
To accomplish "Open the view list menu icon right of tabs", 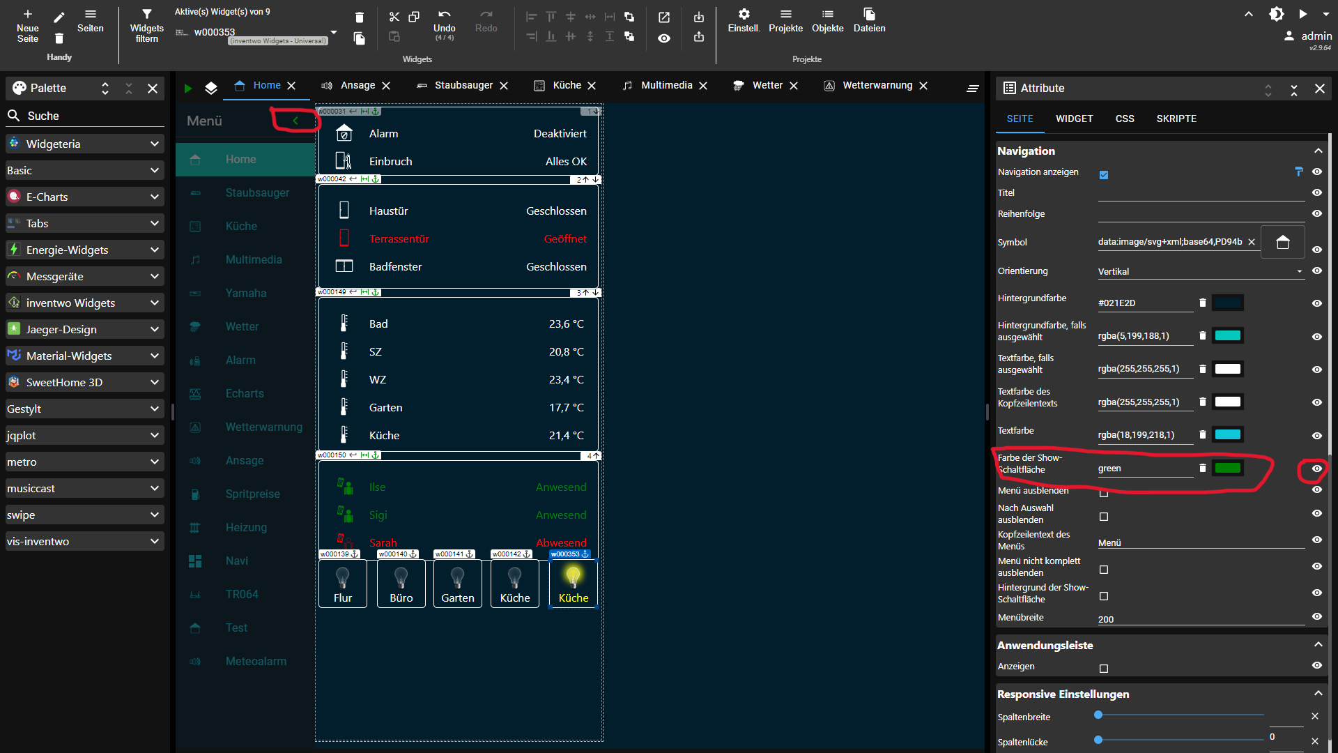I will point(973,89).
